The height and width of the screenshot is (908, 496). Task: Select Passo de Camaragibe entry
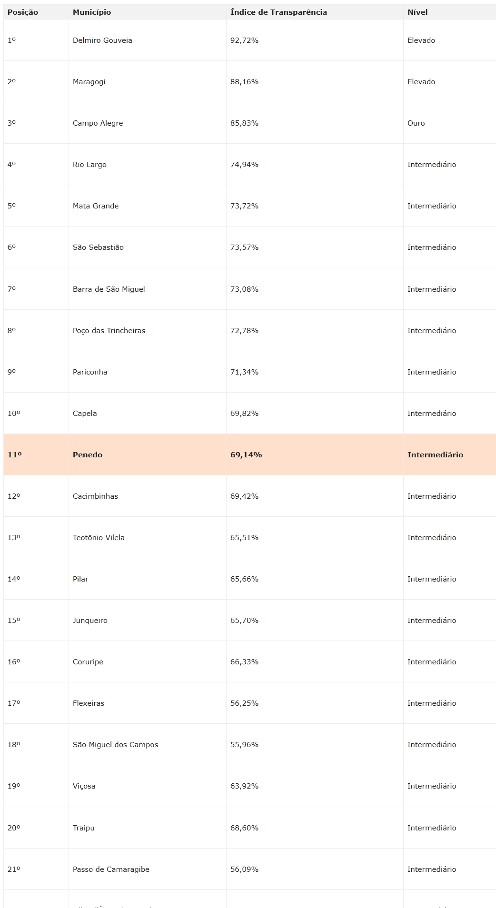[111, 869]
